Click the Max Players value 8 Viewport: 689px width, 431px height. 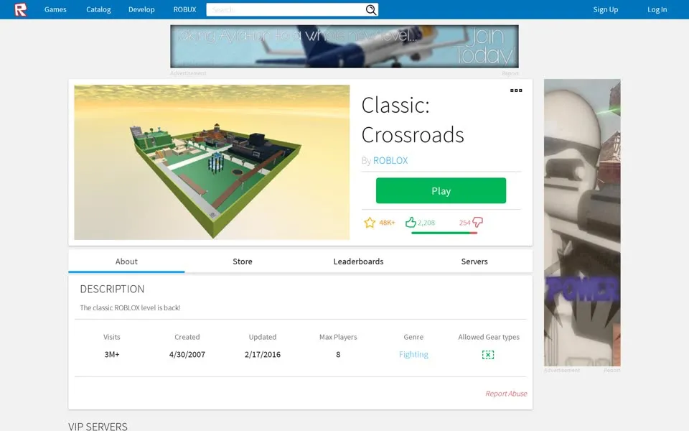[338, 354]
